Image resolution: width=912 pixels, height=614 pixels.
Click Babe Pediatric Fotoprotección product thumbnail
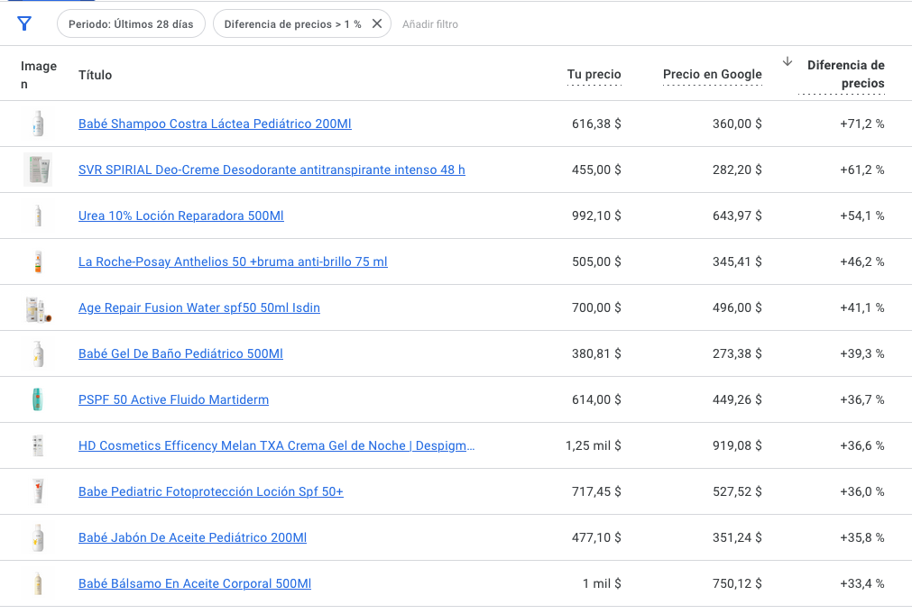(38, 491)
